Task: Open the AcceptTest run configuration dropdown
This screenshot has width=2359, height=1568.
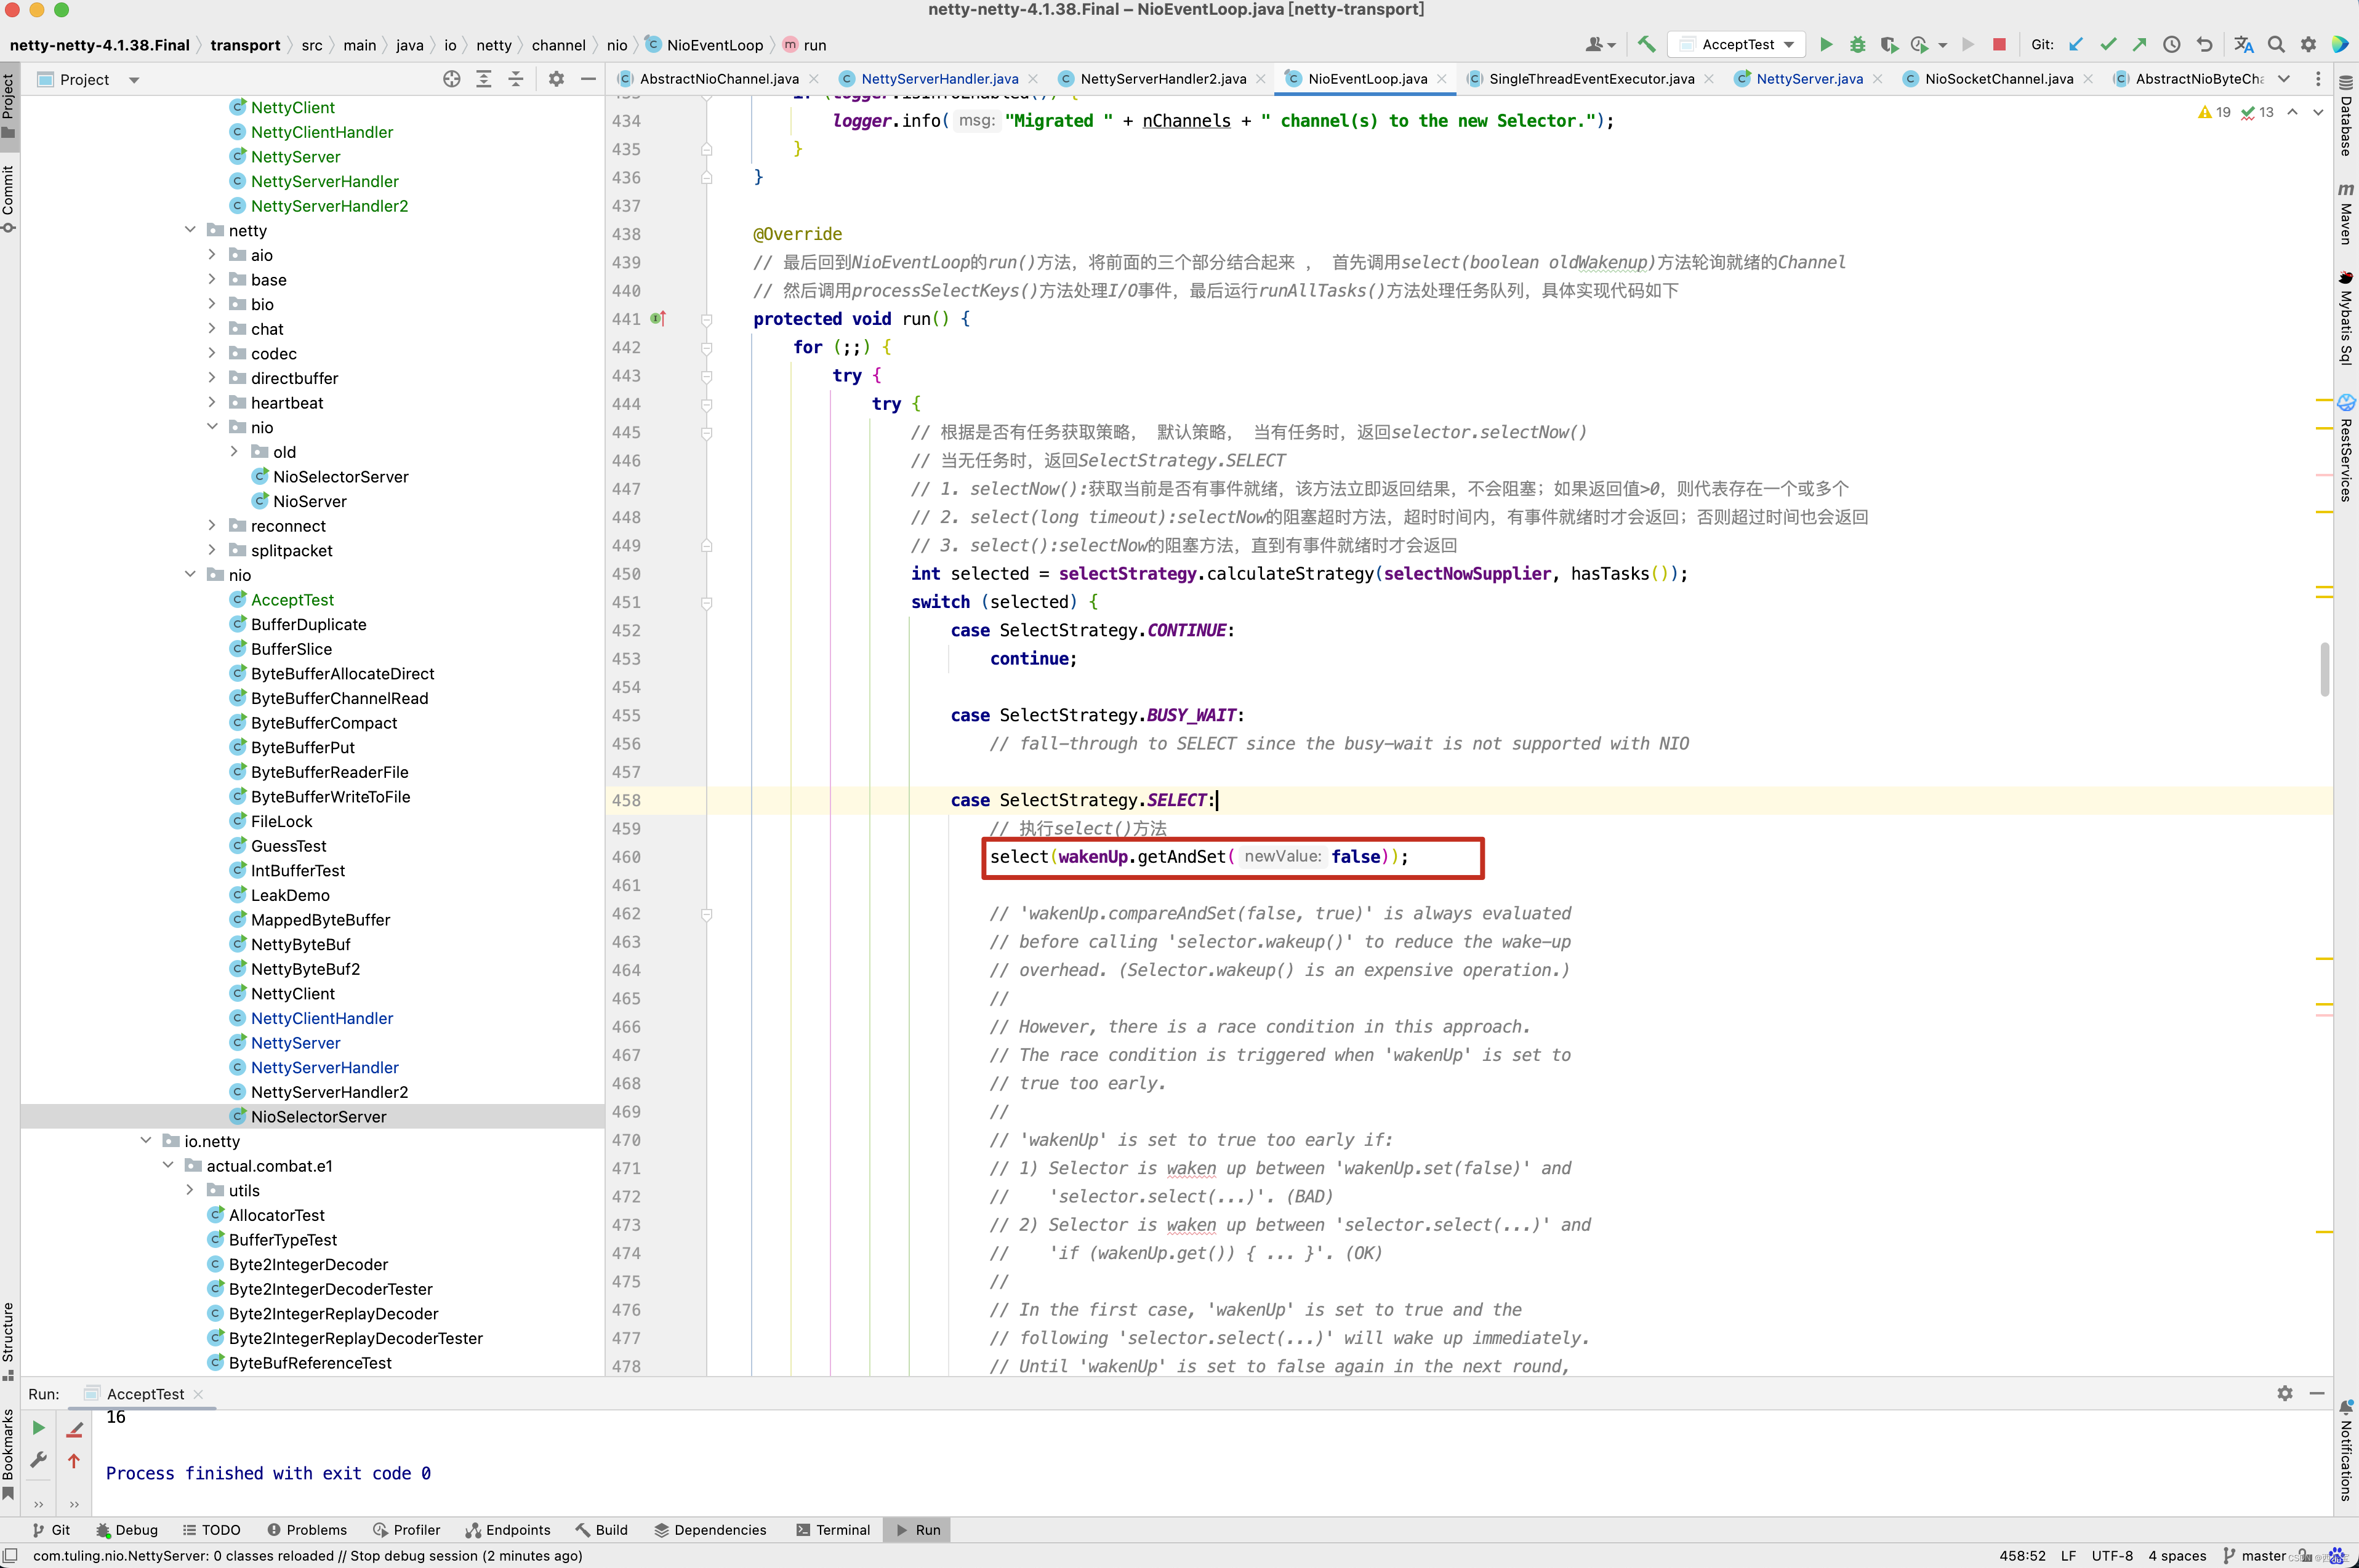Action: click(1740, 44)
